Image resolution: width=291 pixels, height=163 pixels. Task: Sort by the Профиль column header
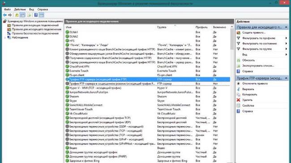coord(201,27)
